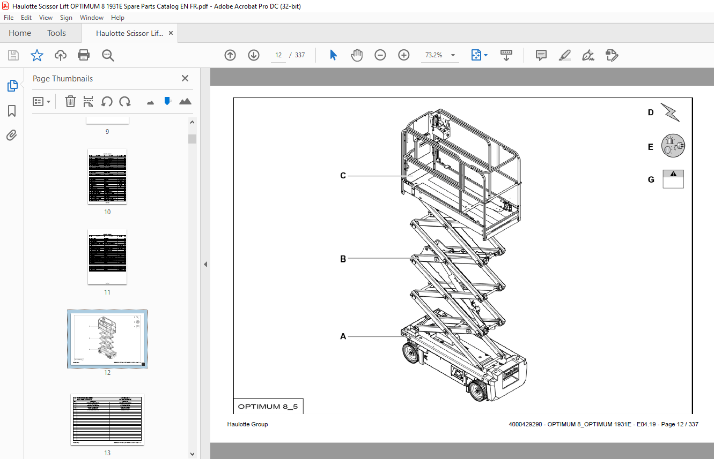Reduce thumbnail size small mountain icon
The image size is (714, 459).
(x=150, y=102)
